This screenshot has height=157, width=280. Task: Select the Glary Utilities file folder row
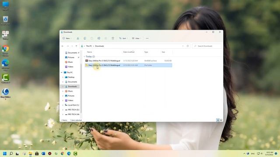click(128, 65)
